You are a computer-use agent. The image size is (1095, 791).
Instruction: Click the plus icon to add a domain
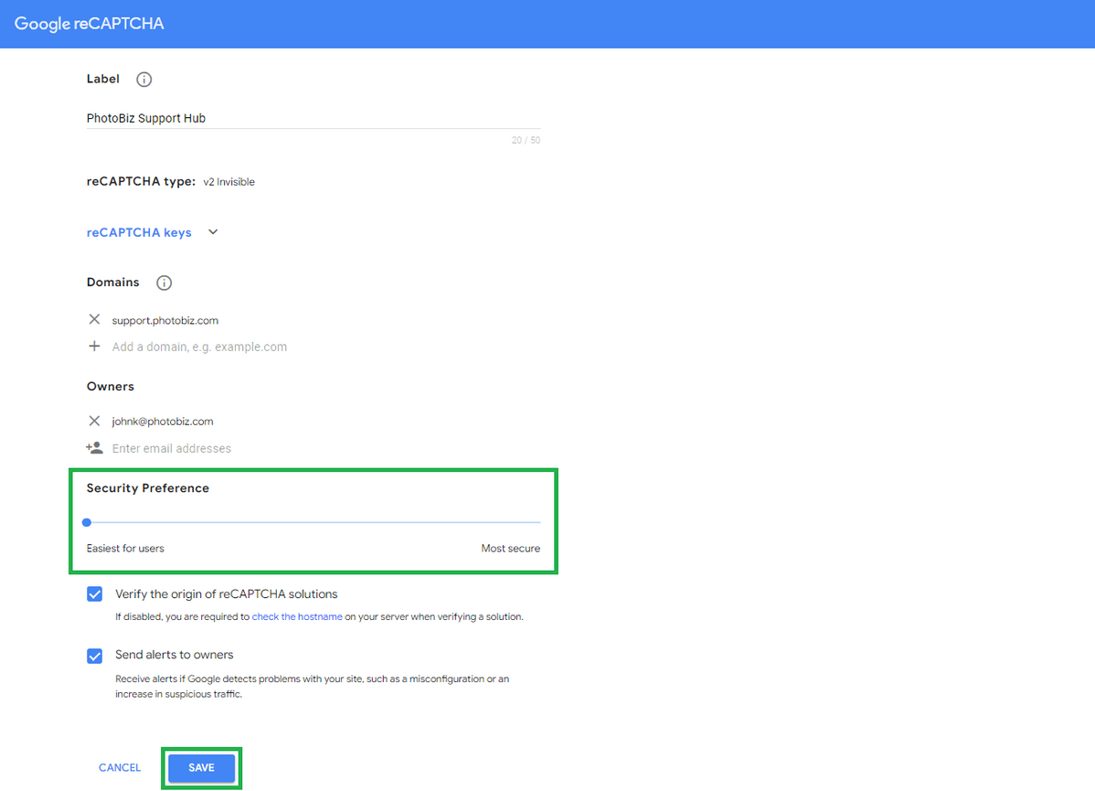pyautogui.click(x=94, y=347)
